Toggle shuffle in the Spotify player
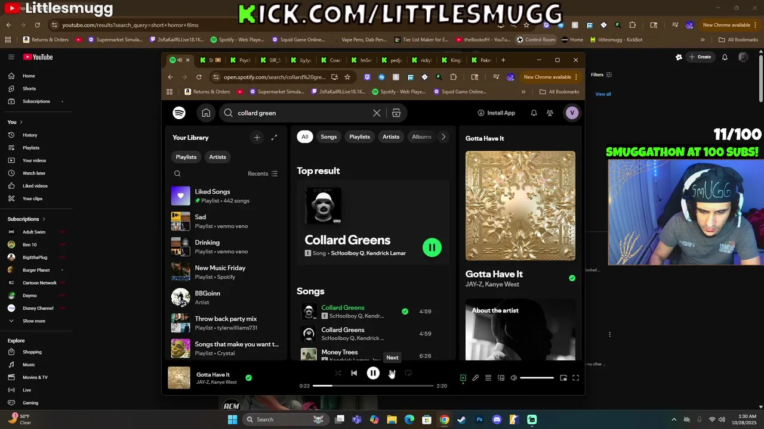The image size is (764, 429). tap(338, 373)
